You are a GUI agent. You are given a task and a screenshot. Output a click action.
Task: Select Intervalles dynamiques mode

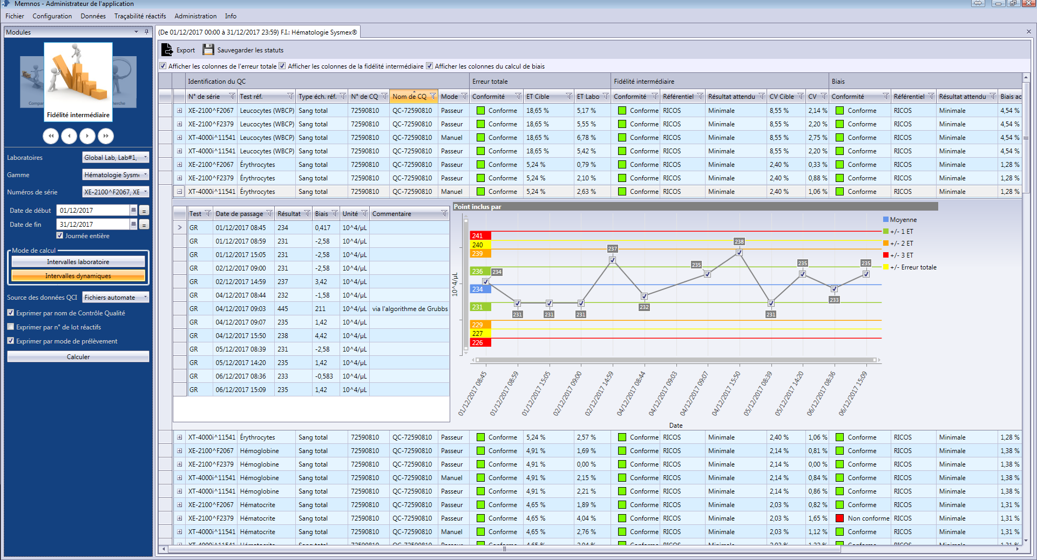78,275
